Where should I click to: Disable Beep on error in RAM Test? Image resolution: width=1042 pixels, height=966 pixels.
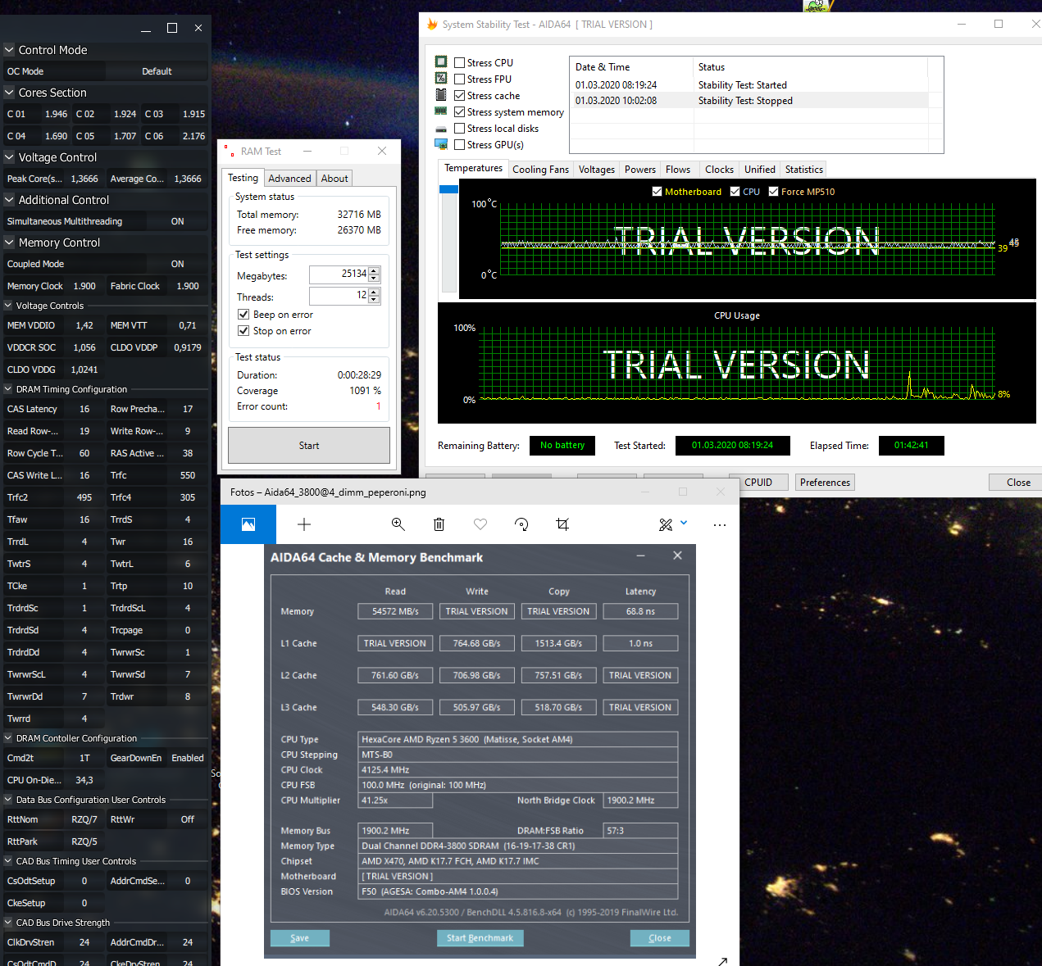point(243,315)
